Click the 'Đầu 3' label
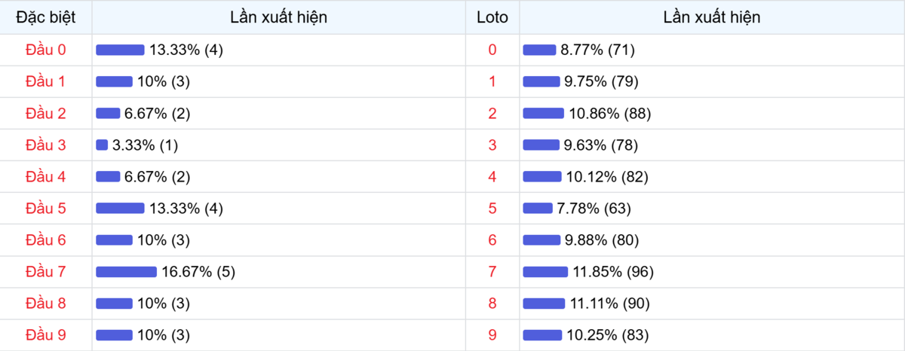 [46, 145]
